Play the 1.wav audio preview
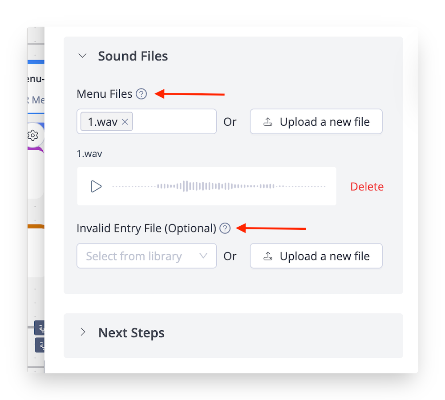 click(96, 186)
